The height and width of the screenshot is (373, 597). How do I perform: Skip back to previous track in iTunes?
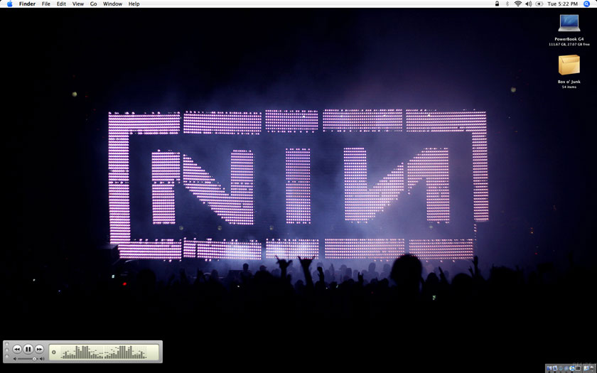(17, 349)
